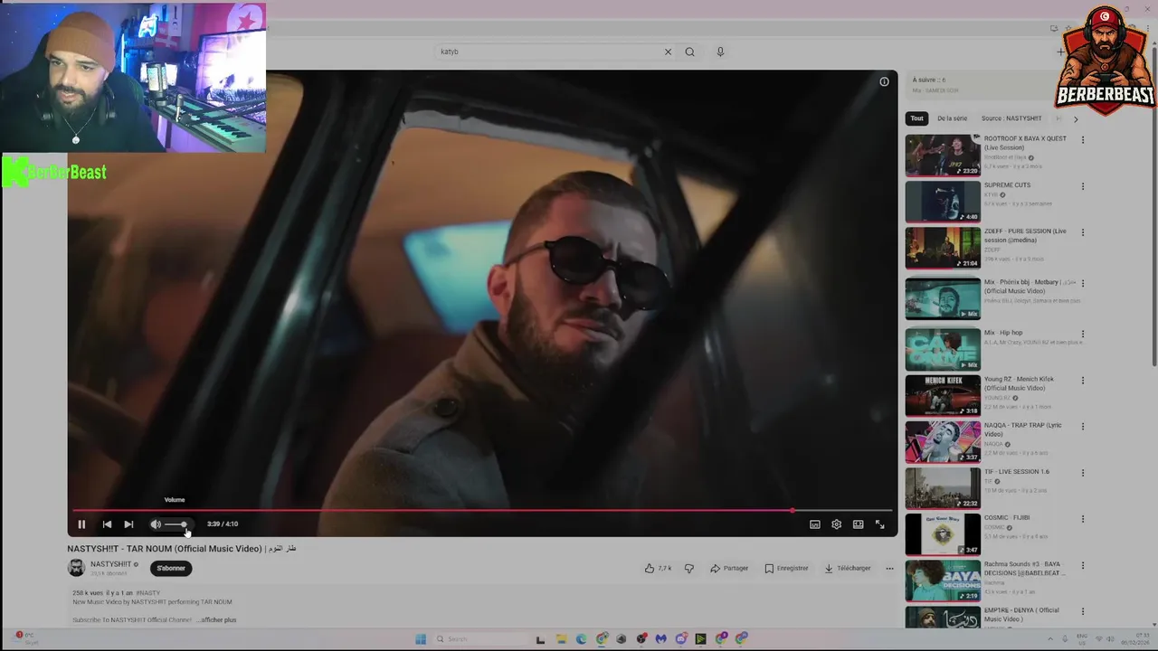
Task: Open ZDEFF - PURE SESSION video thumbnail
Action: coord(943,248)
